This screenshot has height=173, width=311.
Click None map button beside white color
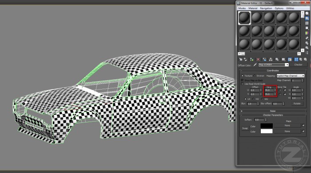[287, 131]
